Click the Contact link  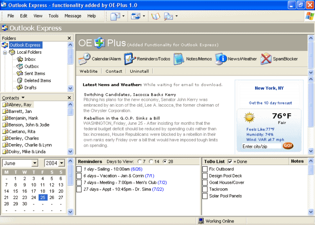(x=114, y=71)
